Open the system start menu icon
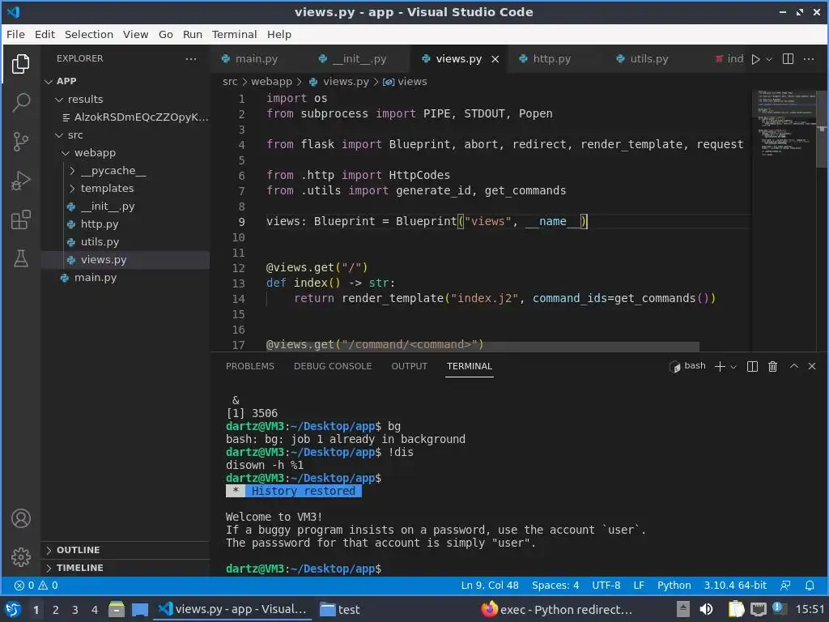Screen dimensions: 829x622 (x=13, y=609)
